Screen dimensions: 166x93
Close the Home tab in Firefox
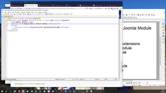point(77,5)
